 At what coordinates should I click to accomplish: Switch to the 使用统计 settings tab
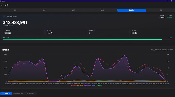pos(132,10)
